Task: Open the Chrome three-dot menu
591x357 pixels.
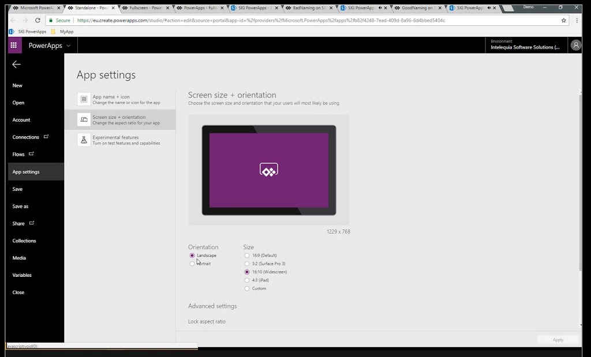Action: point(577,20)
